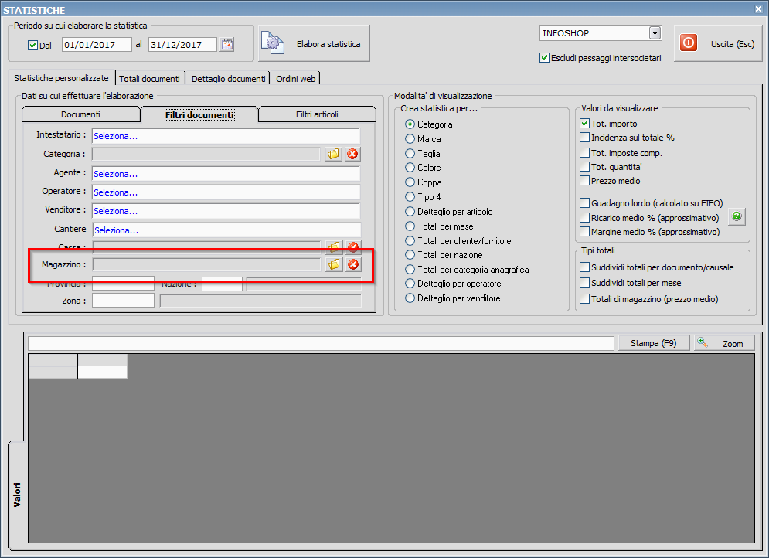The width and height of the screenshot is (769, 558).
Task: Enable Tot. imposte comp. checkbox
Action: (x=584, y=152)
